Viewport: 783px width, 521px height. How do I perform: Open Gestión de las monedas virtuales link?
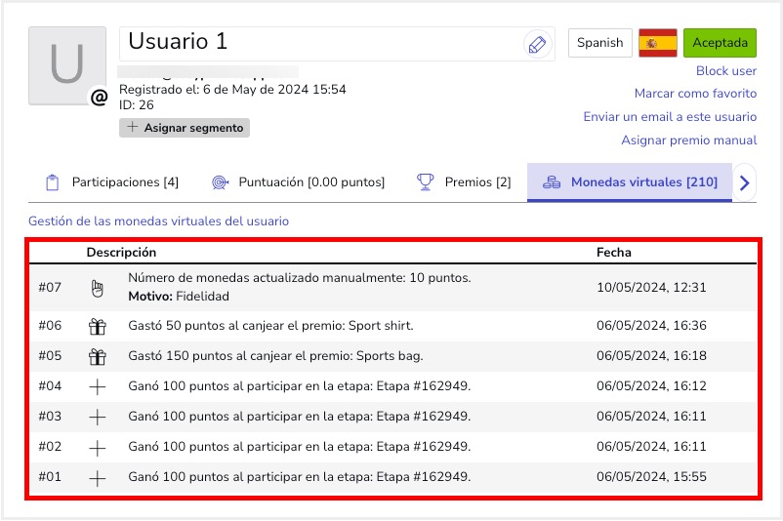[x=159, y=221]
